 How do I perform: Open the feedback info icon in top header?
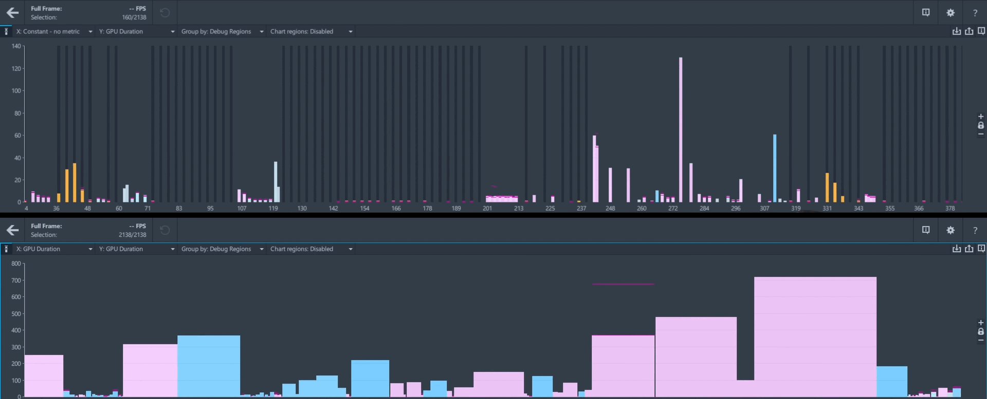(x=926, y=13)
